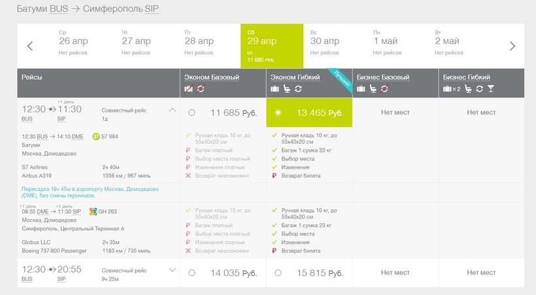Screen dimensions: 536x295
Task: Select the 15 815 Руб. fare radio button
Action: coord(278,273)
